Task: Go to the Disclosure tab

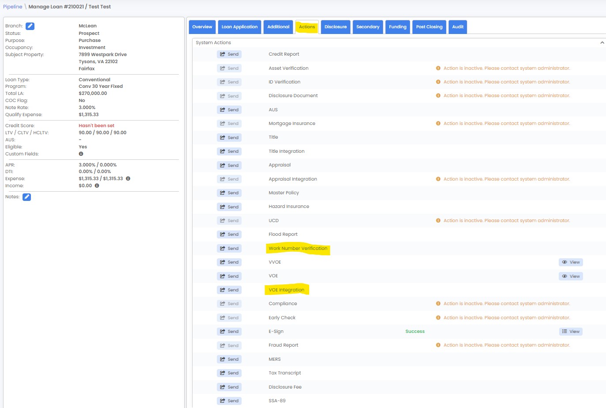Action: (x=336, y=27)
